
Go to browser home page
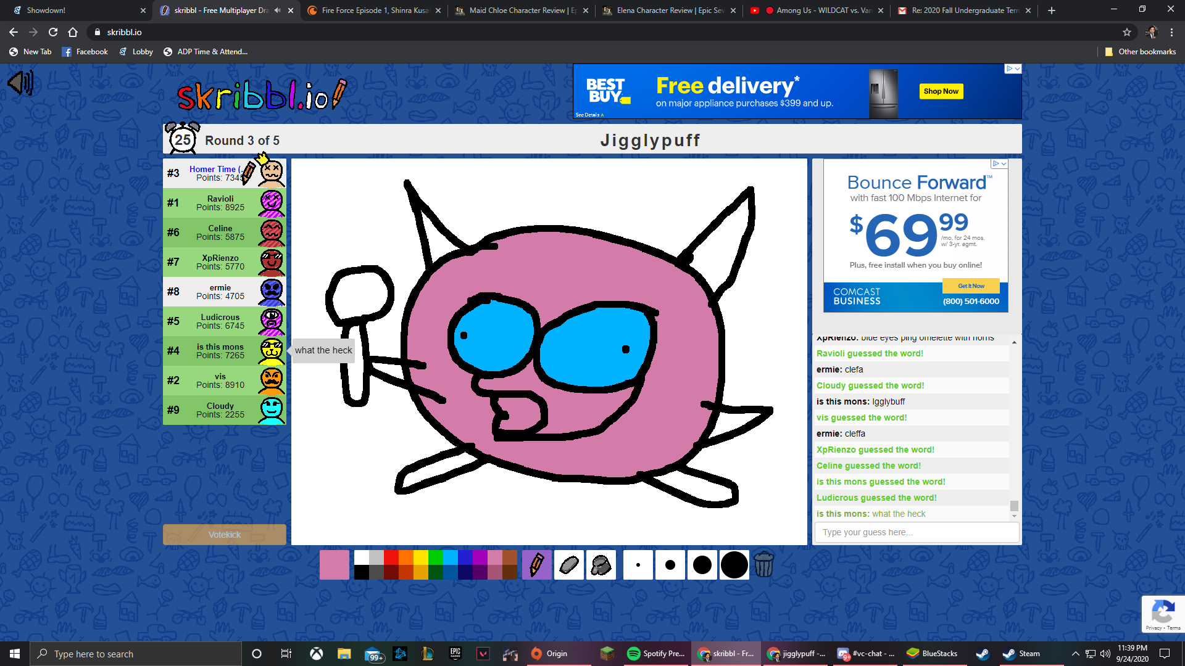pyautogui.click(x=73, y=32)
